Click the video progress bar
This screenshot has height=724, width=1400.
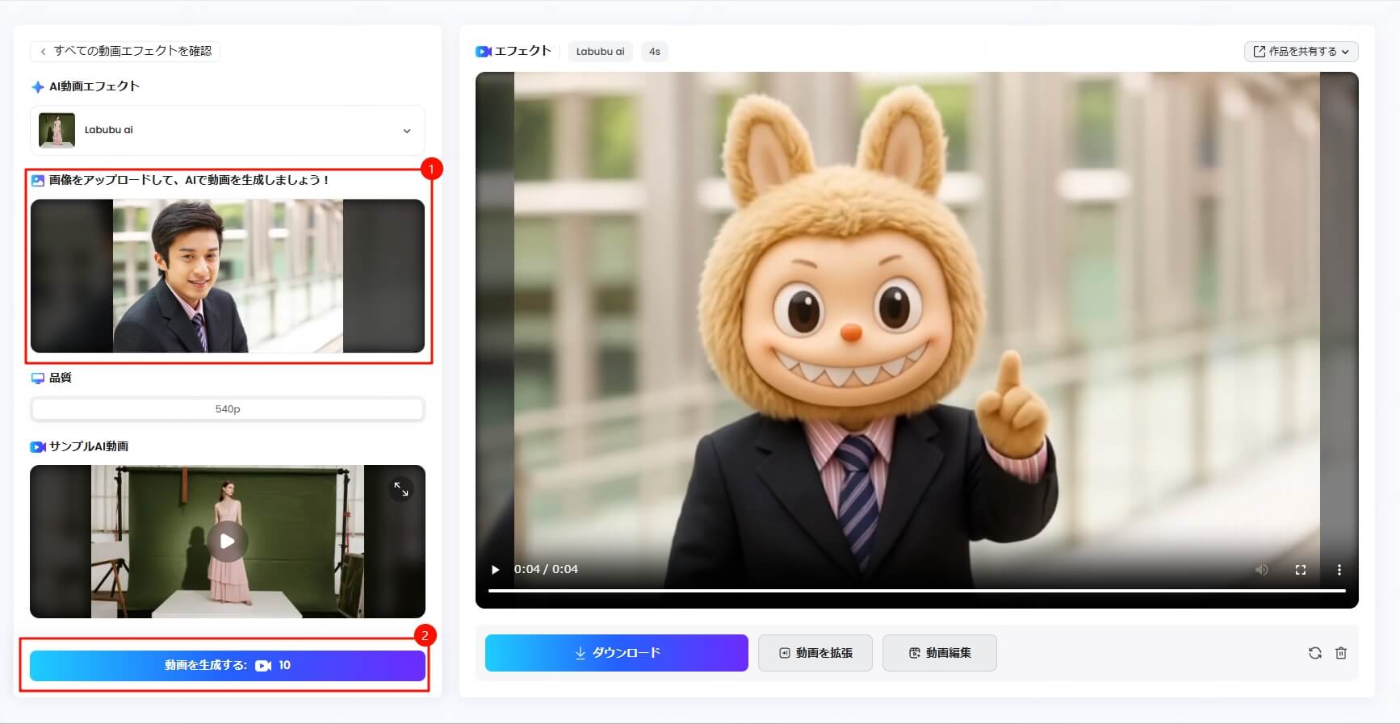[x=917, y=592]
